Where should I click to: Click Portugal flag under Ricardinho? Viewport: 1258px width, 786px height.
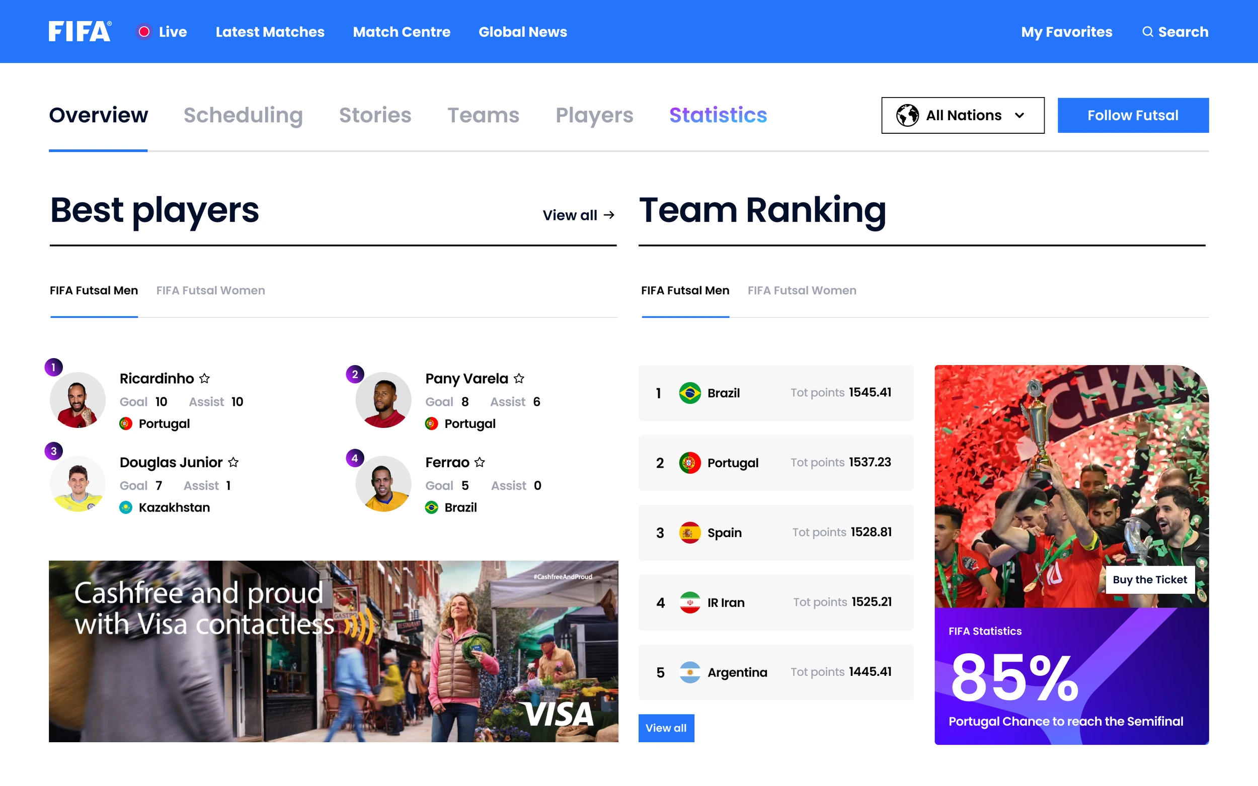[x=126, y=423]
